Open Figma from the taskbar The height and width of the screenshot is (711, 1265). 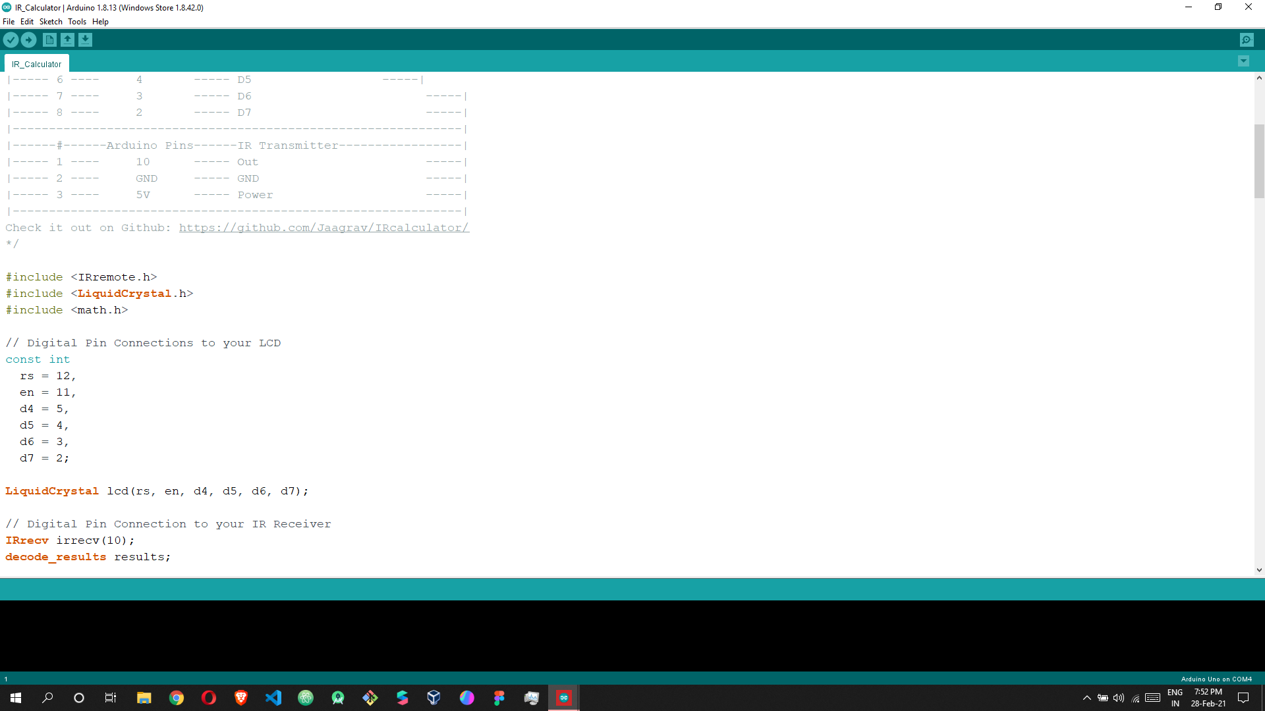(499, 698)
